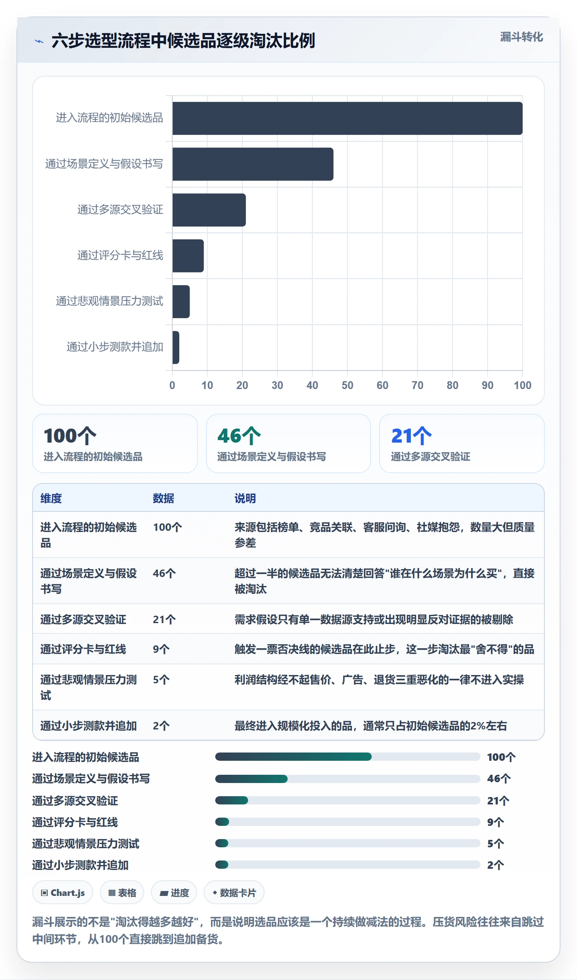The height and width of the screenshot is (980, 577).
Task: Click the 进入流程的初始候选品 progress bar
Action: click(x=347, y=757)
